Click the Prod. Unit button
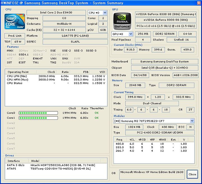 (15, 36)
